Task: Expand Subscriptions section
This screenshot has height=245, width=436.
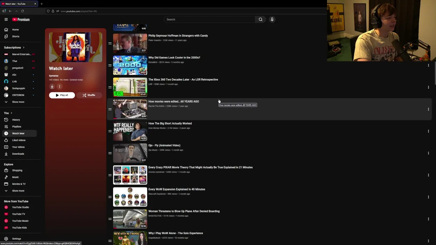Action: [x=14, y=48]
